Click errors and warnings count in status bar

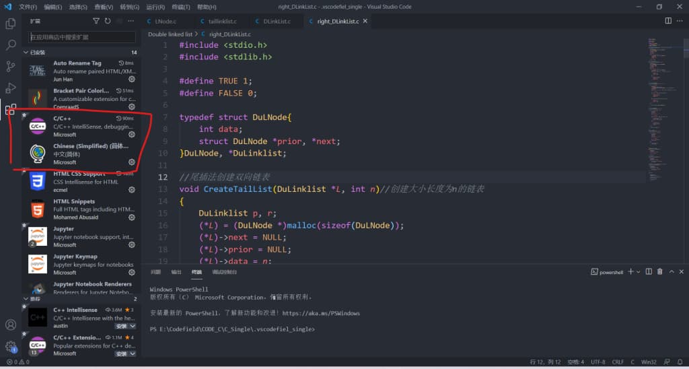(x=18, y=362)
